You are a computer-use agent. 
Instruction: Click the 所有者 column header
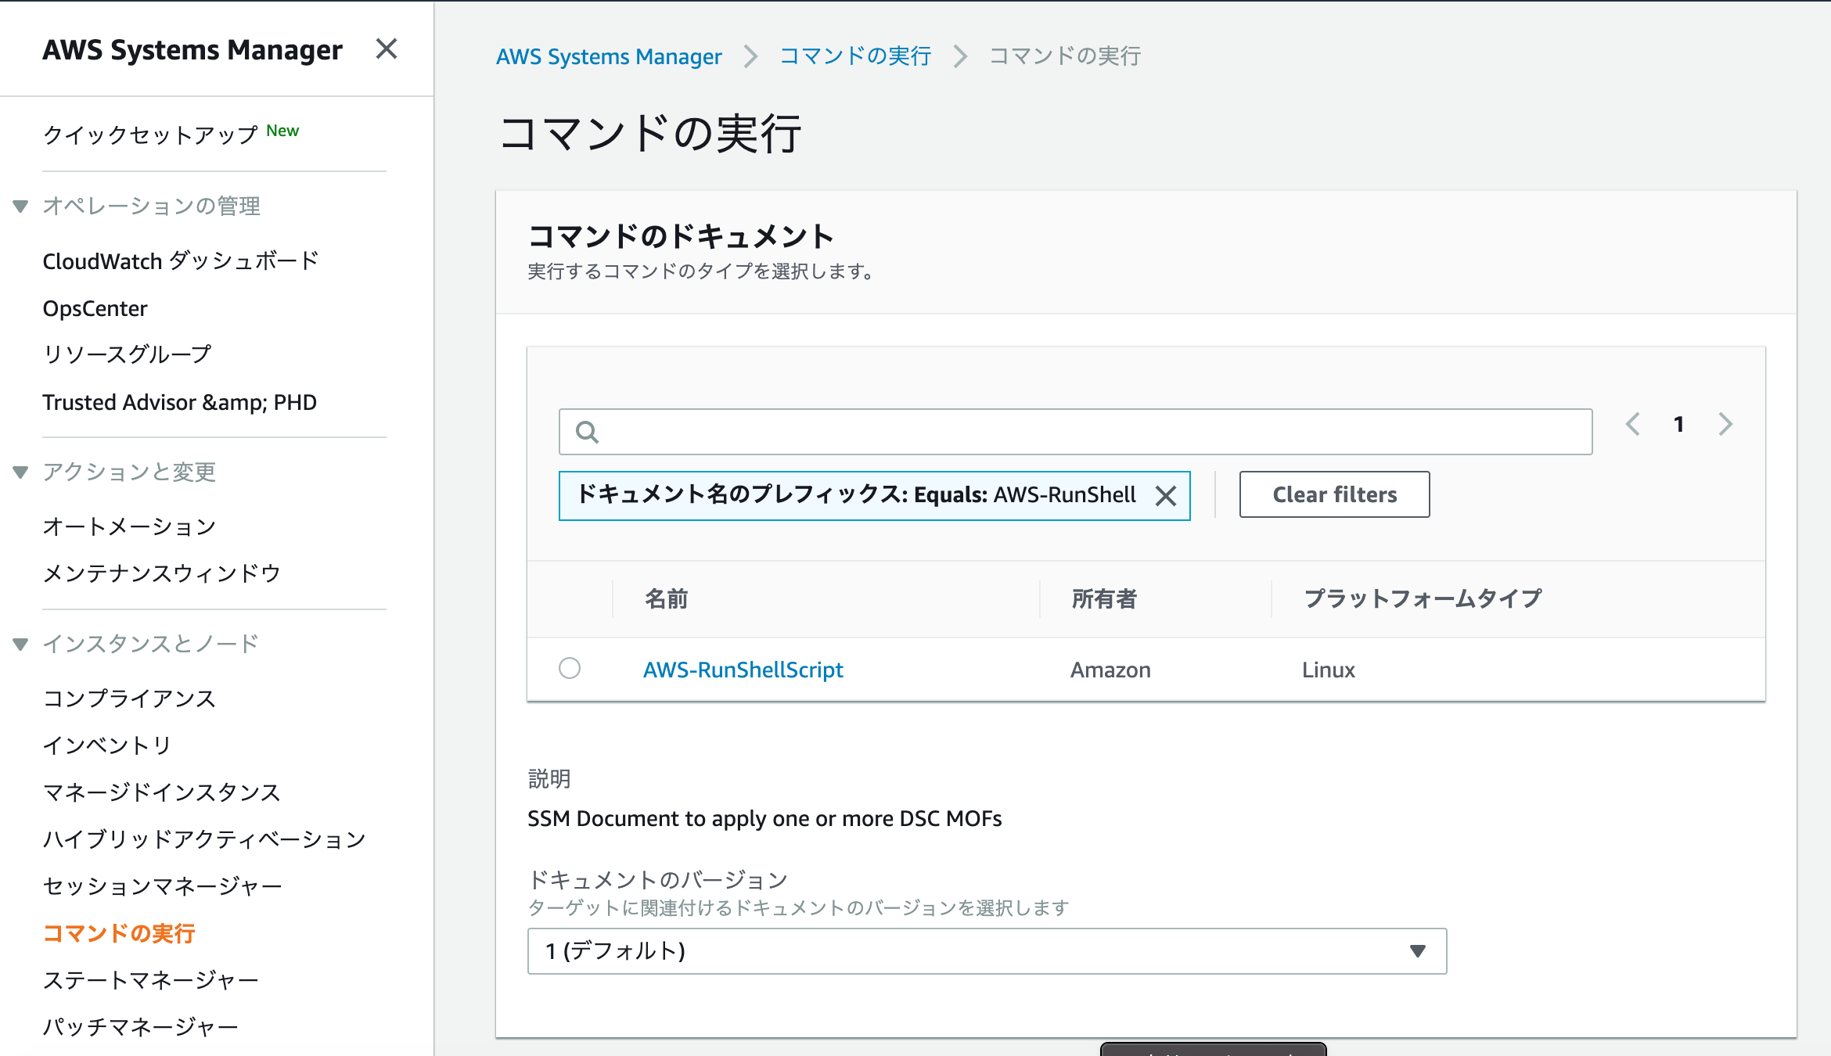coord(1104,599)
